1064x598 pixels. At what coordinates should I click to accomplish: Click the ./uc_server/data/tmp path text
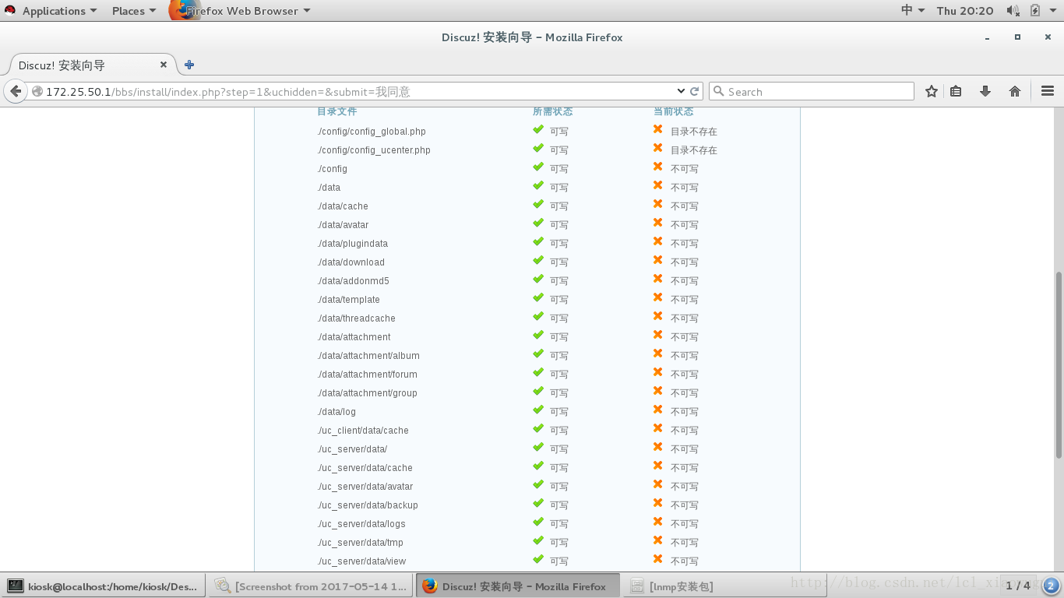click(x=360, y=543)
